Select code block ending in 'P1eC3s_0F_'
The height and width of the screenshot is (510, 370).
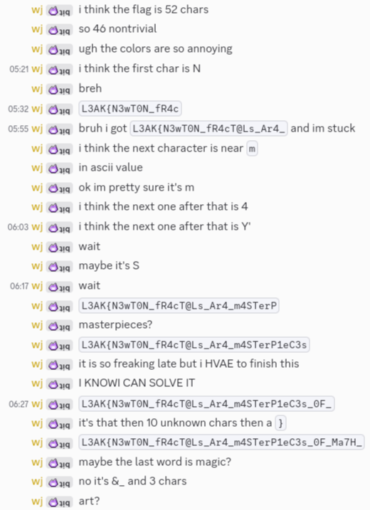pos(206,404)
